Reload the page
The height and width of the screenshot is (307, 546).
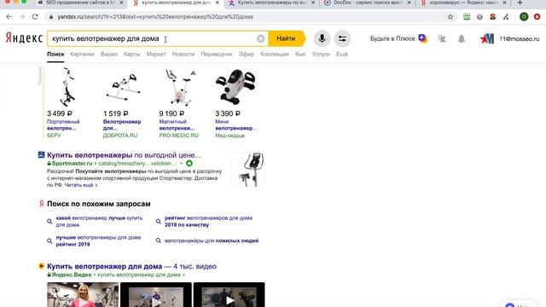[x=35, y=16]
